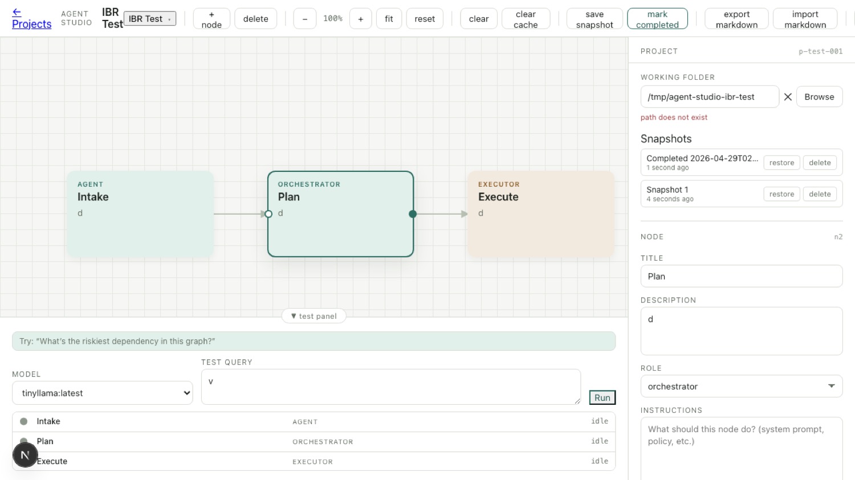Click the delete toolbar button
The image size is (855, 480).
[255, 19]
